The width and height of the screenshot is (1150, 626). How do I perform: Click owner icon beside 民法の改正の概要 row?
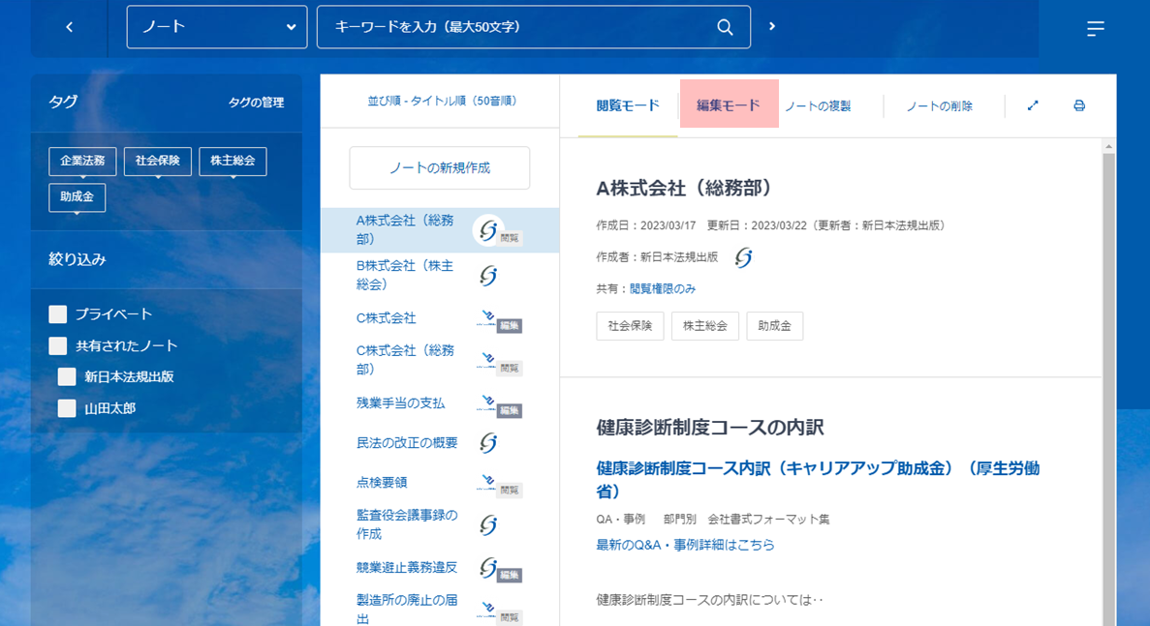pos(487,442)
